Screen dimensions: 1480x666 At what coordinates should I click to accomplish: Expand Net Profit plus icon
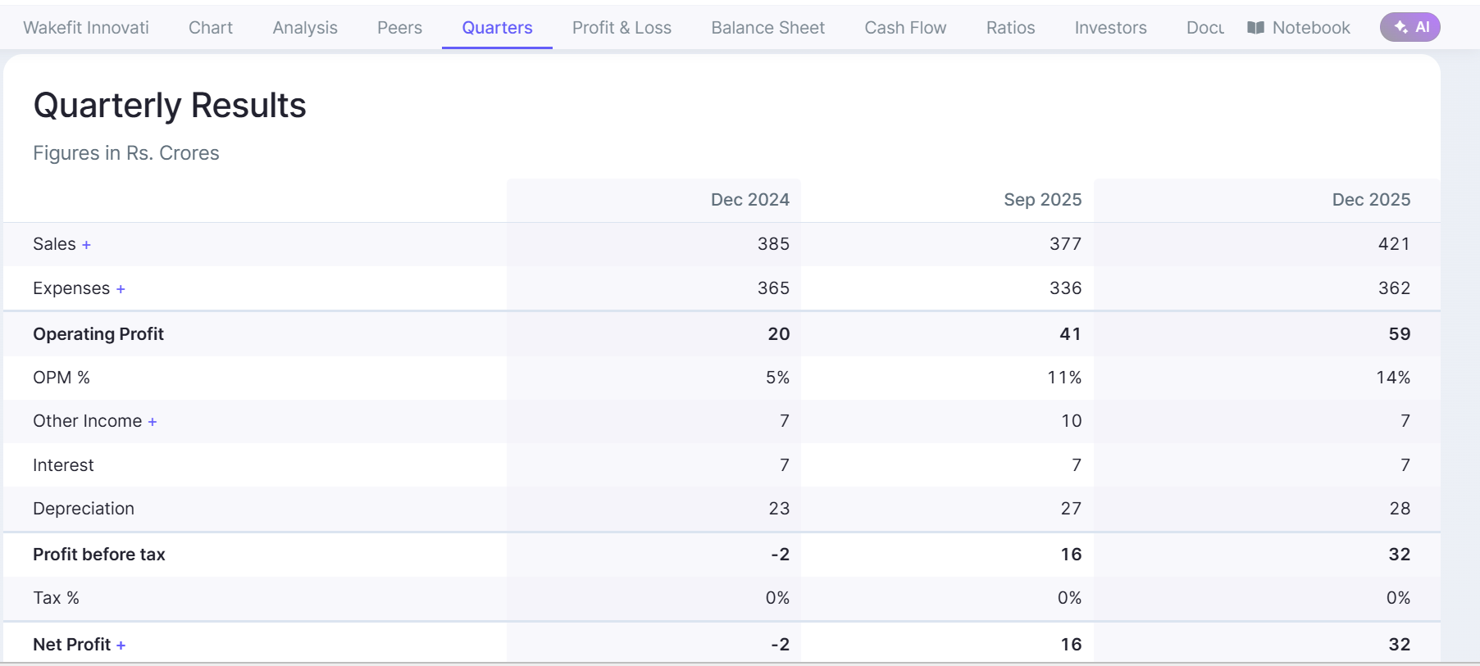tap(121, 646)
